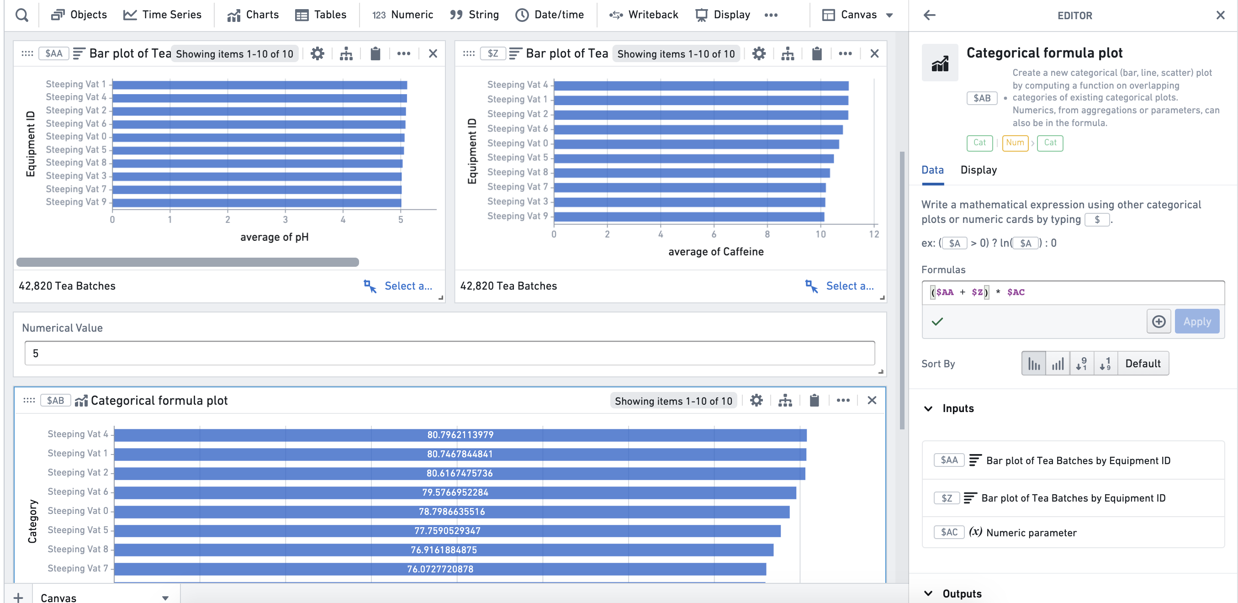The width and height of the screenshot is (1238, 603).
Task: Switch to the Display tab in editor
Action: (x=979, y=170)
